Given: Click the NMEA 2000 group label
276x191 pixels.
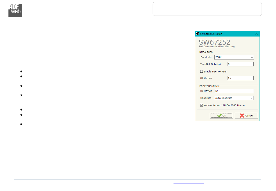Looking at the screenshot, I should (x=206, y=52).
